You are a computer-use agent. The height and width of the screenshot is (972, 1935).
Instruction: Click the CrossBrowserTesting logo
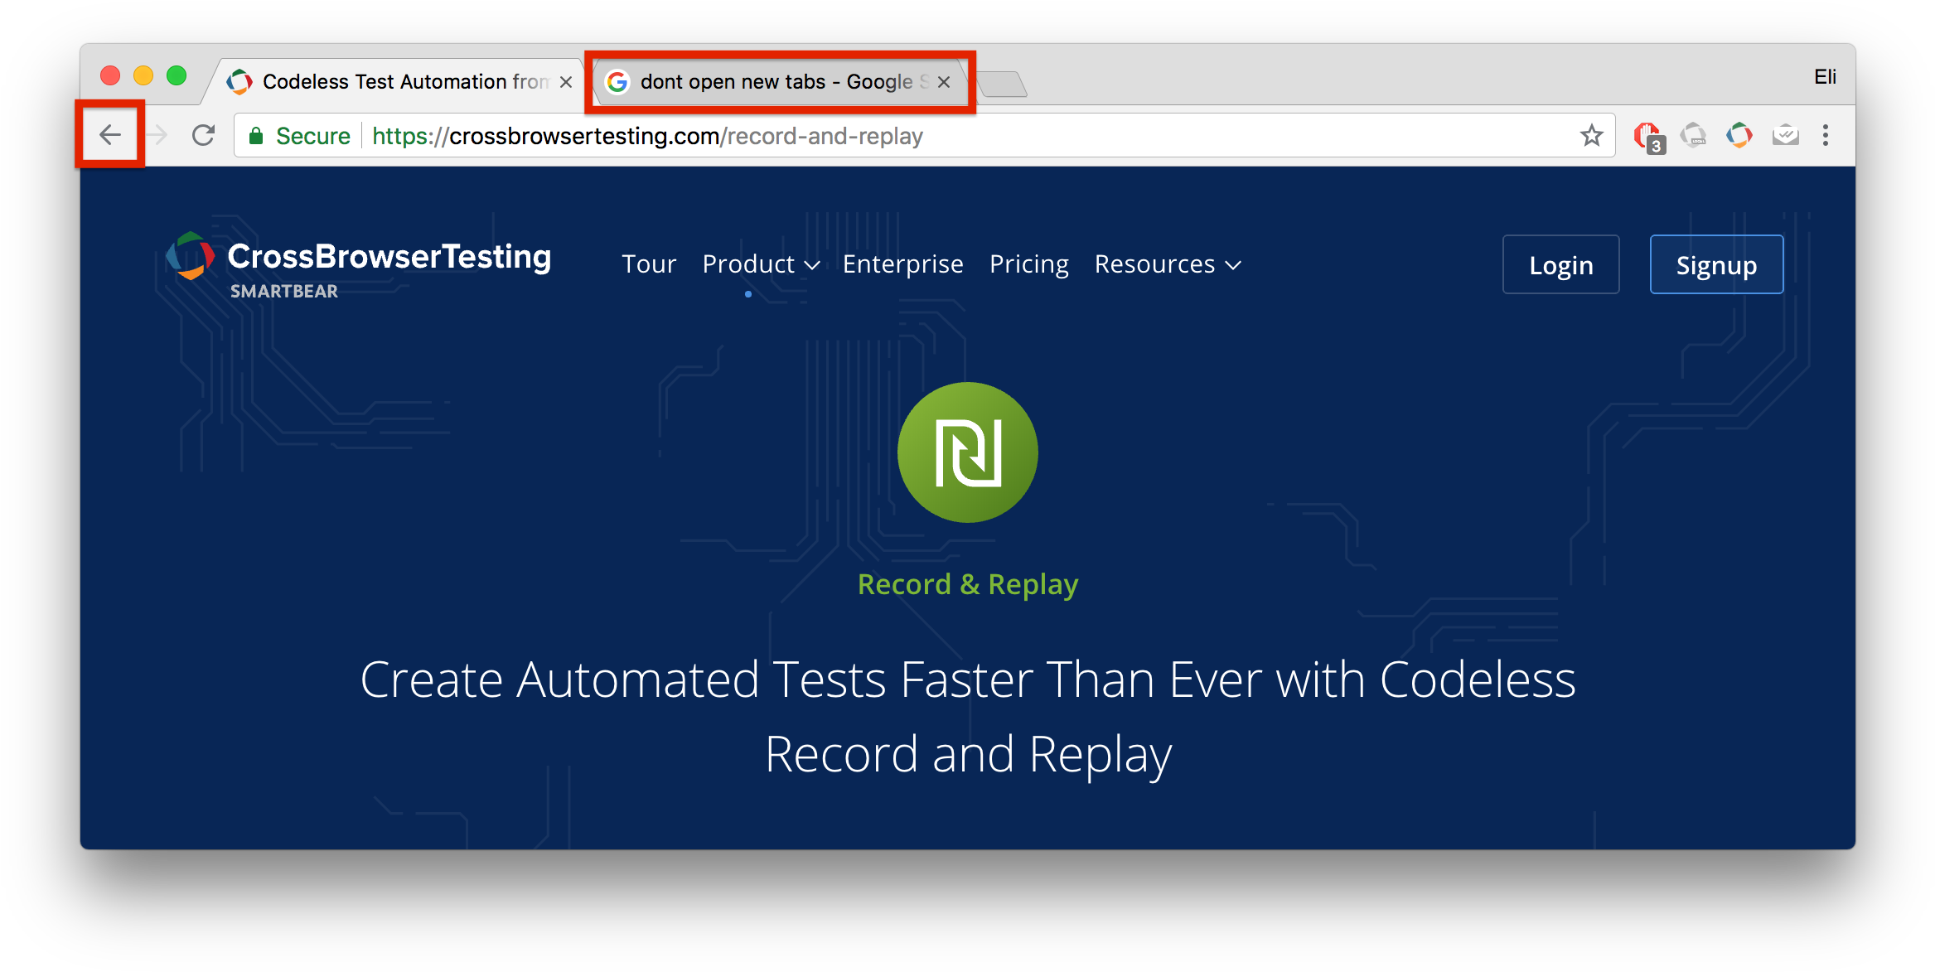[358, 265]
